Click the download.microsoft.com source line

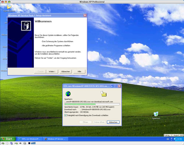[89, 102]
